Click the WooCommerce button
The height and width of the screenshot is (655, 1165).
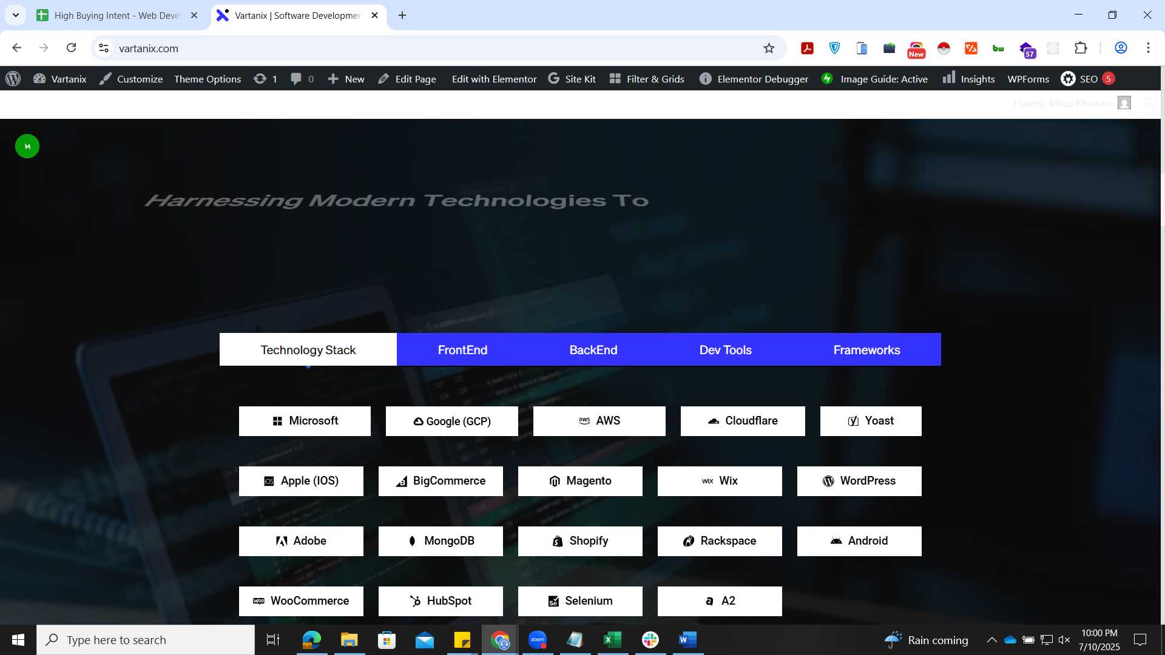click(301, 601)
